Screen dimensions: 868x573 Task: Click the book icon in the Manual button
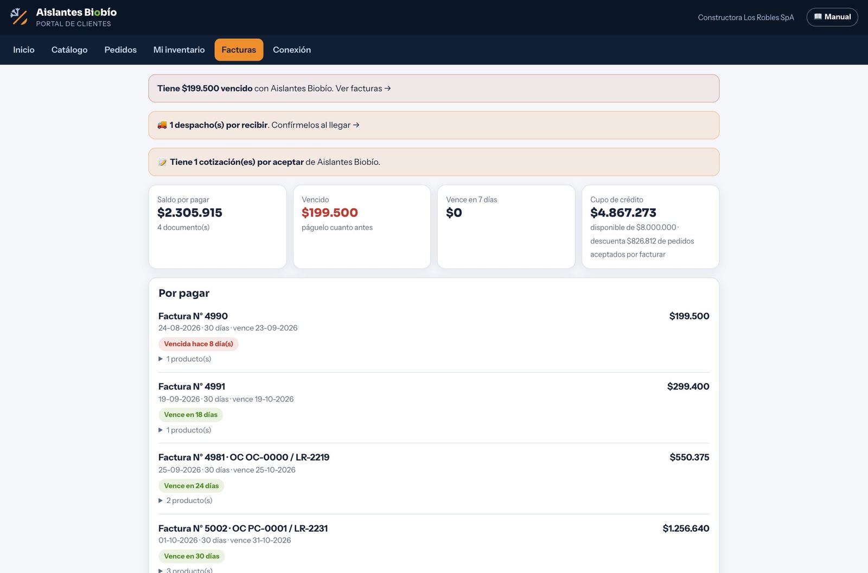818,17
